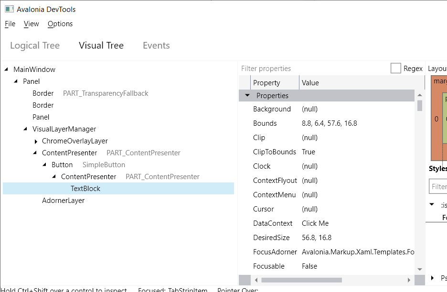Click the properties scroll down arrow
The image size is (447, 292).
tap(420, 269)
